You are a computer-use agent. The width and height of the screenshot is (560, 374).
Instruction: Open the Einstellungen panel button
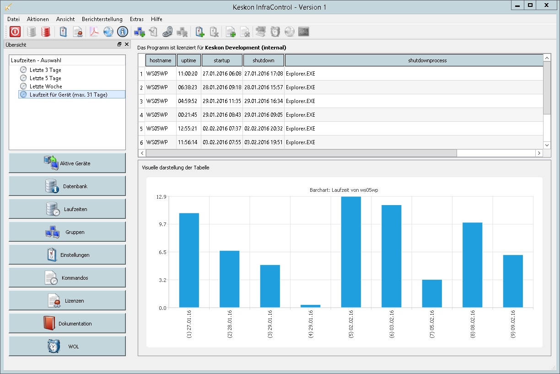point(67,255)
